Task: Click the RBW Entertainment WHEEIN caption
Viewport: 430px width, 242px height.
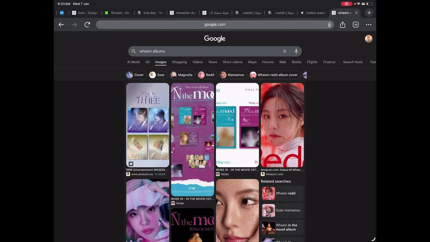Action: click(x=147, y=170)
